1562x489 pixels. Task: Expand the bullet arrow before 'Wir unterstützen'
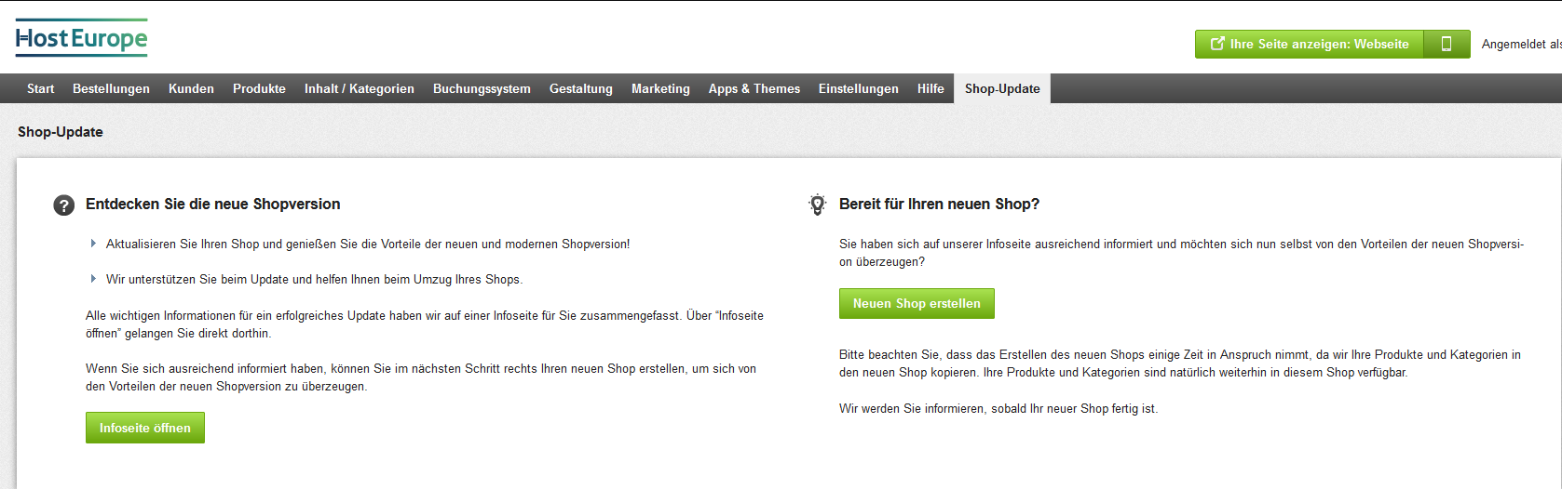93,279
